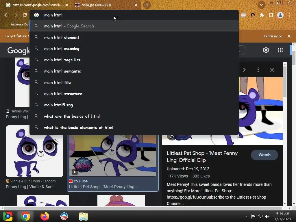Click the Watch button
The height and width of the screenshot is (222, 296).
[264, 155]
